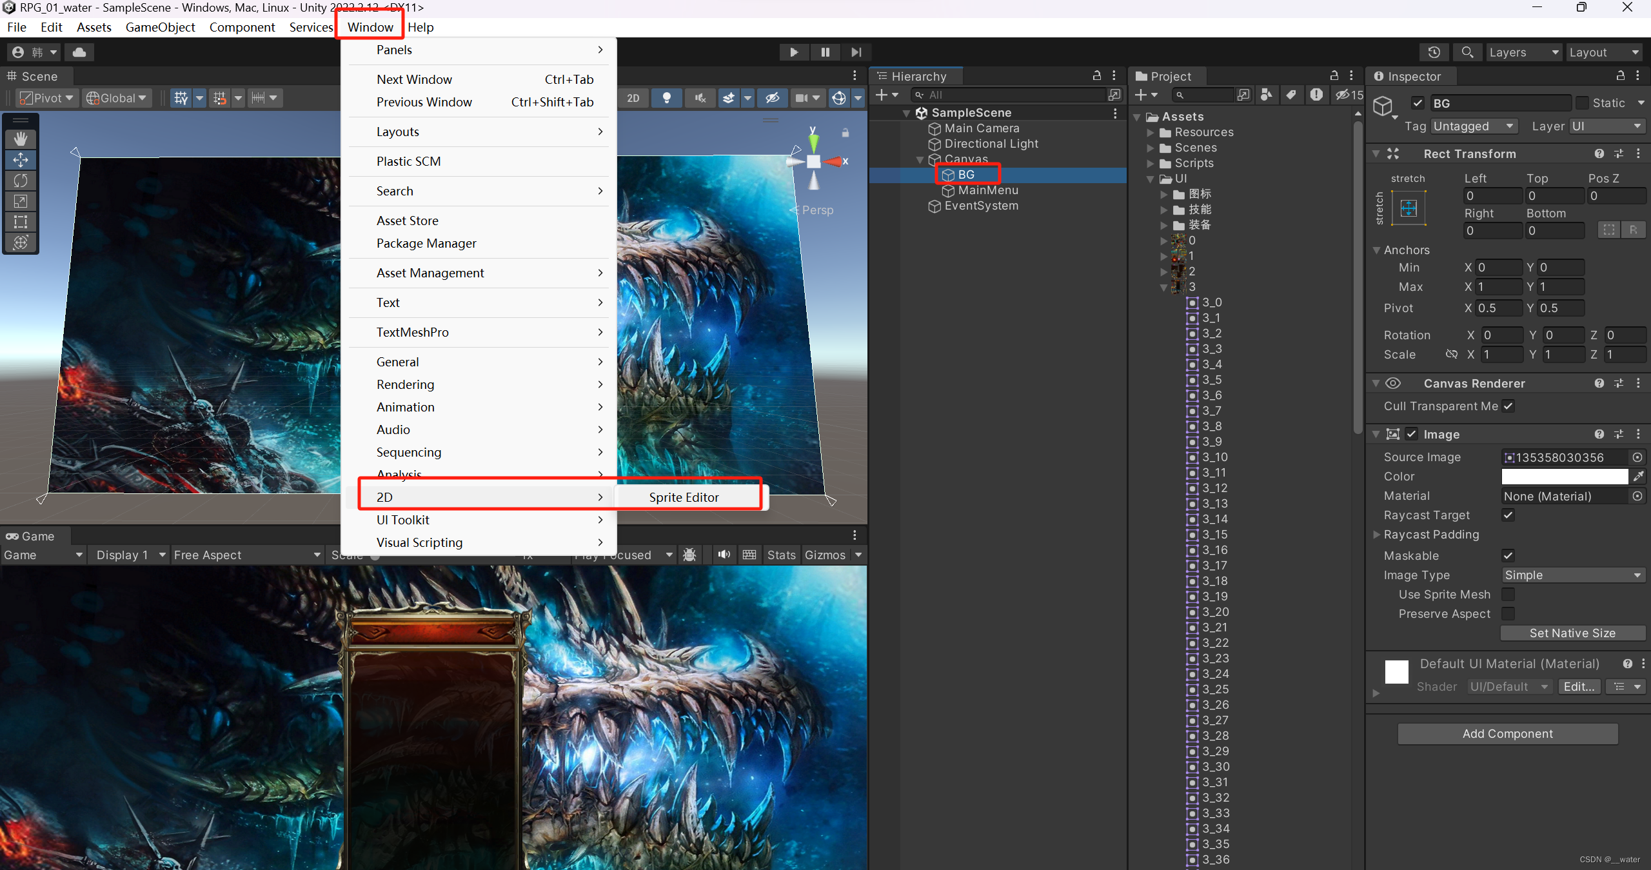
Task: Select MainMenu in Hierarchy
Action: click(987, 190)
